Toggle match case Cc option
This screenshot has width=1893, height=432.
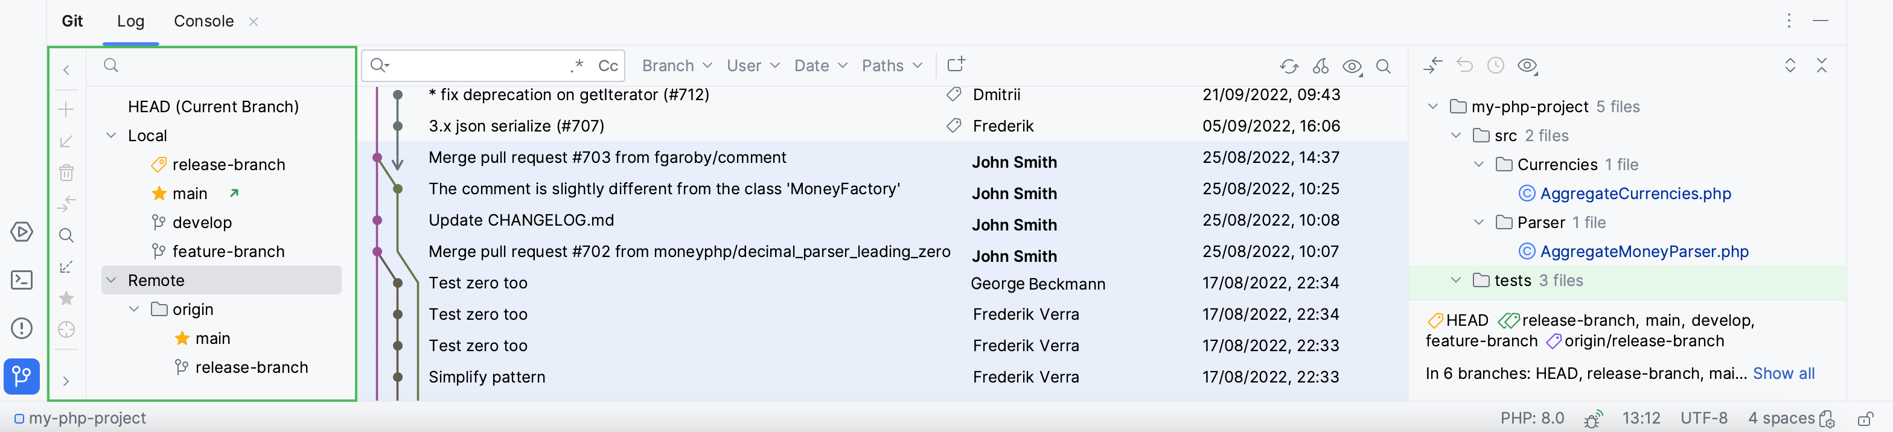(608, 65)
